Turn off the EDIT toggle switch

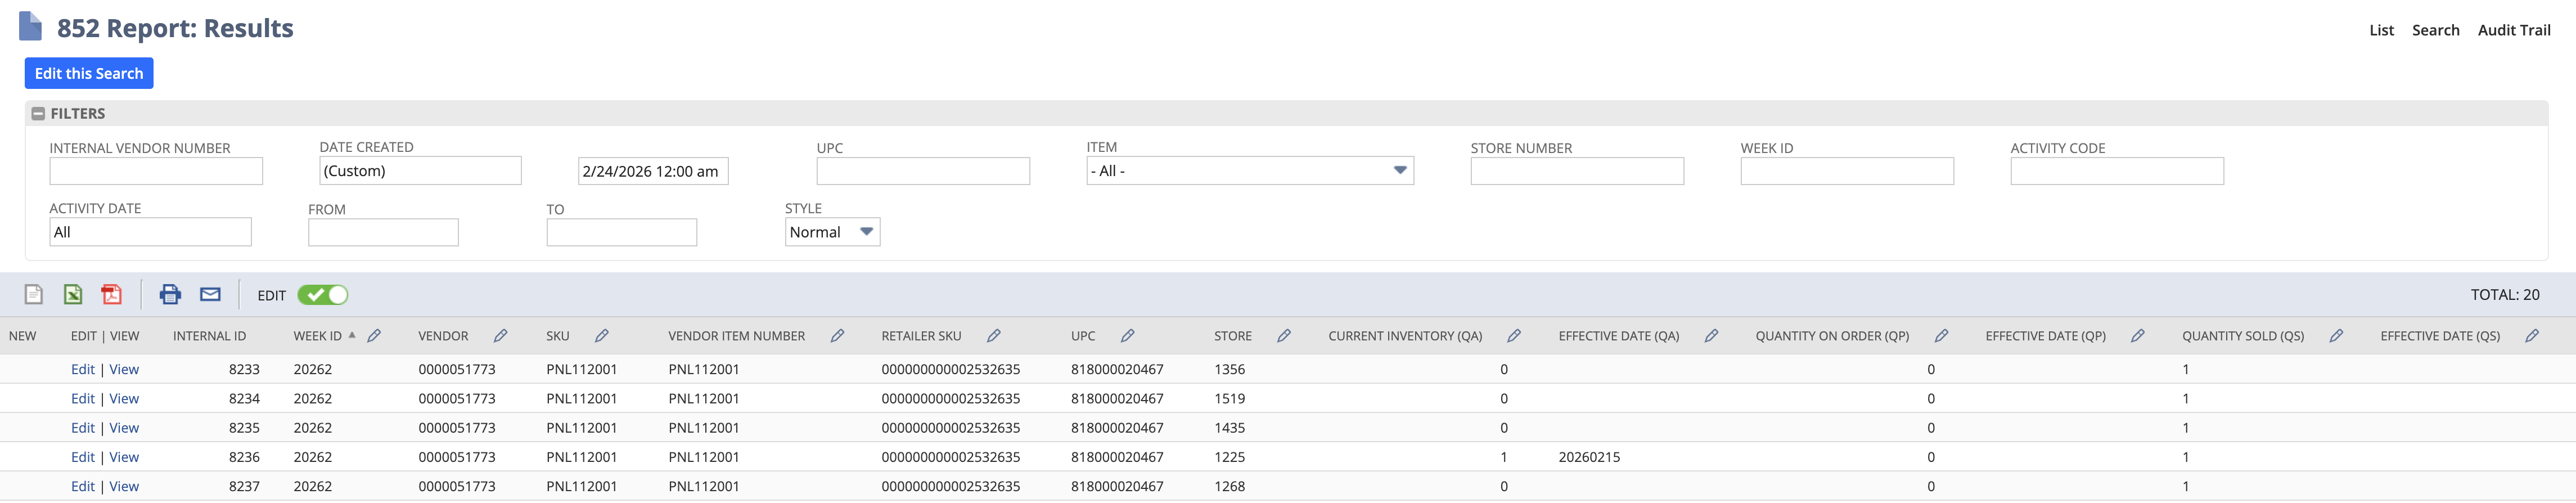(322, 295)
